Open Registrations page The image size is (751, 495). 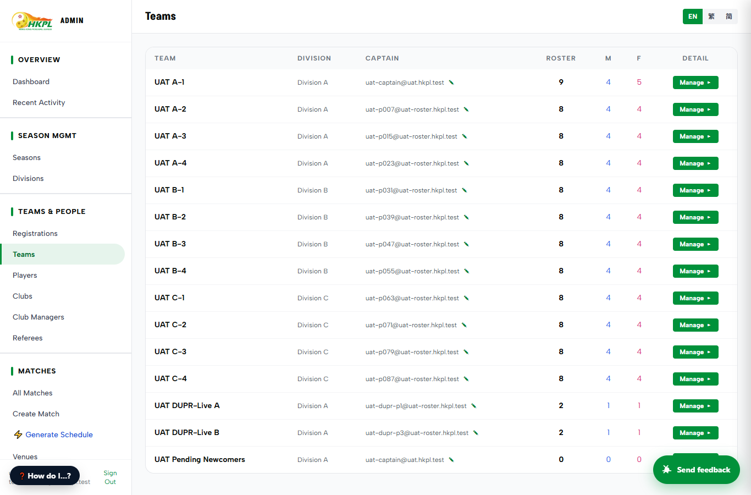coord(35,233)
